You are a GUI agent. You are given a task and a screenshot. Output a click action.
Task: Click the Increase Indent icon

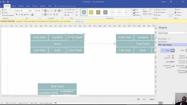pyautogui.click(x=57, y=15)
